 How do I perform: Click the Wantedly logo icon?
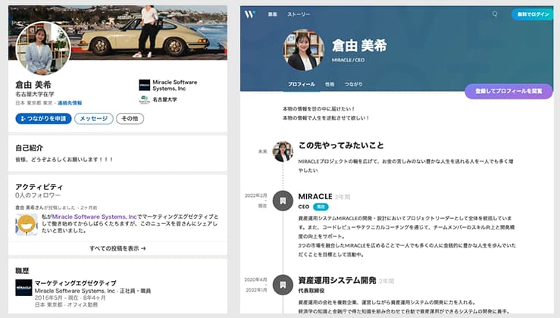click(x=250, y=14)
